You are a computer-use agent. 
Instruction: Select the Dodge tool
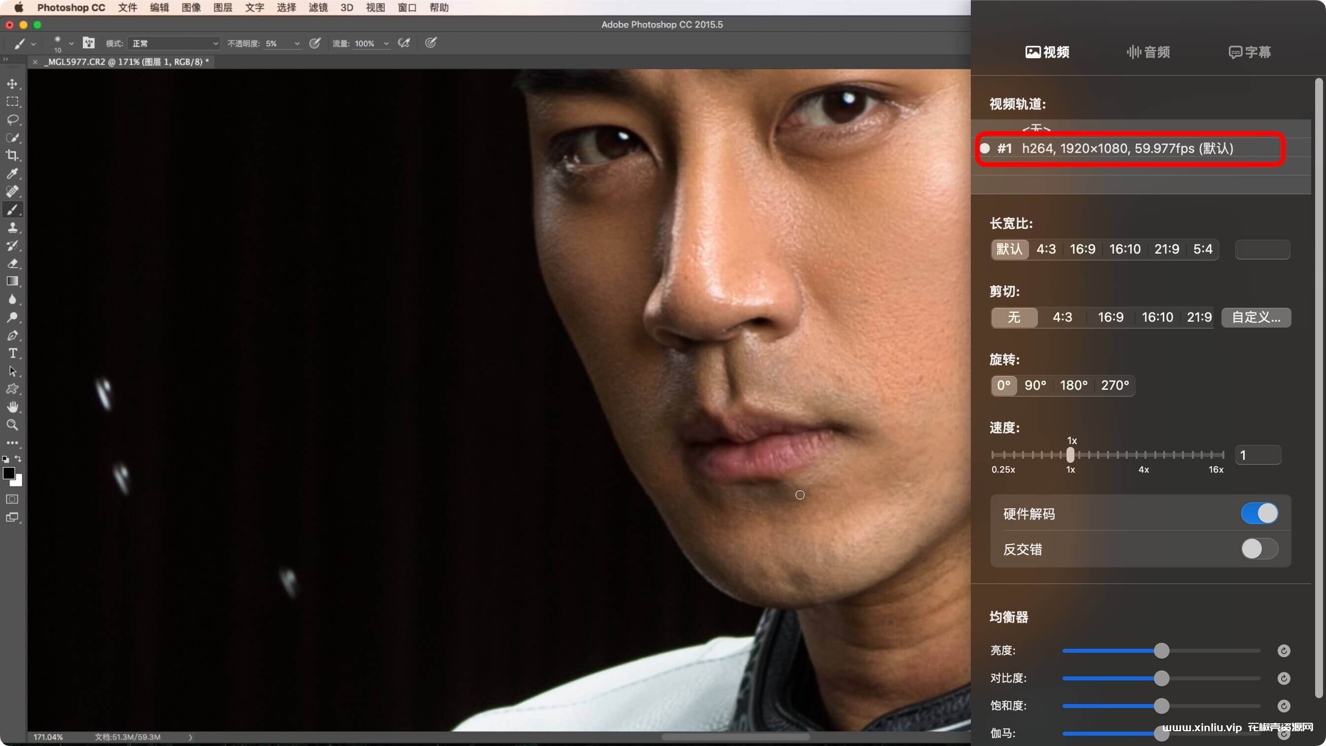pos(12,317)
